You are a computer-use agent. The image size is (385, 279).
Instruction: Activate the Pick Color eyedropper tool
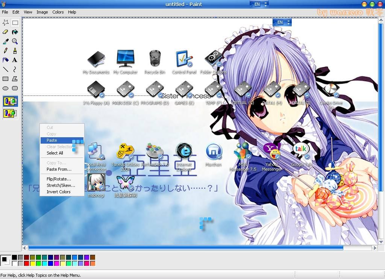[5, 41]
